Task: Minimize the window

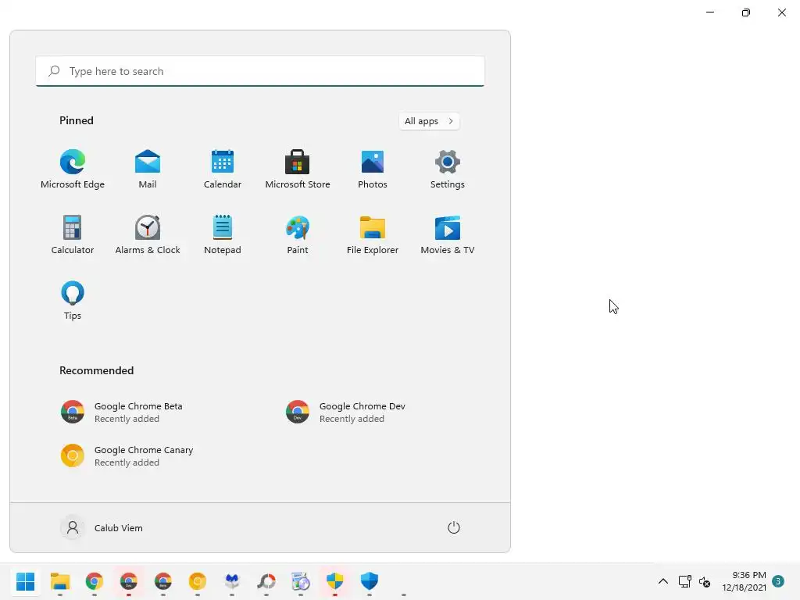Action: [710, 12]
